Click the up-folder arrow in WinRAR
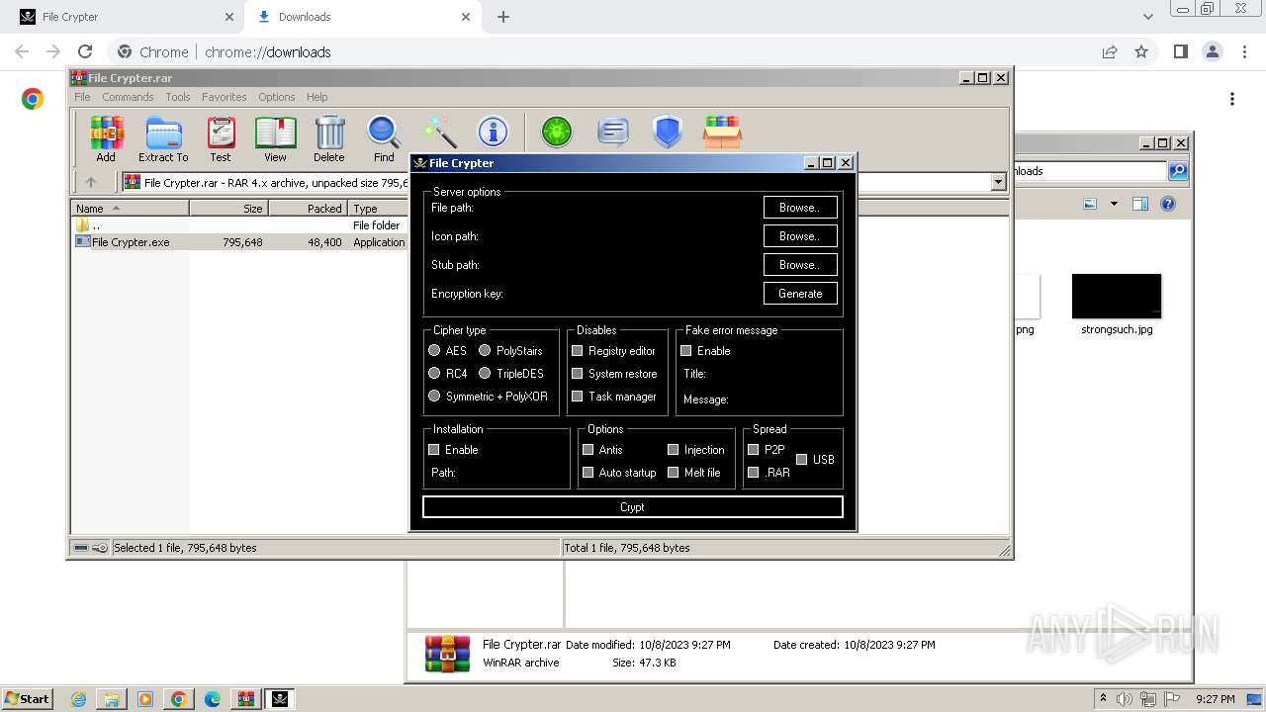The image size is (1266, 712). (x=91, y=182)
